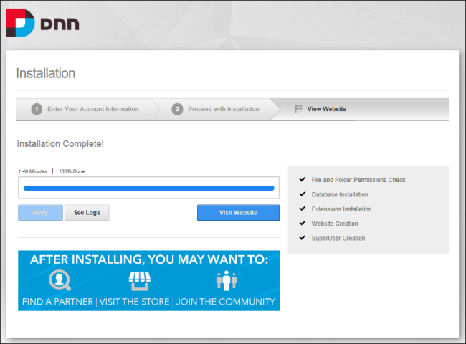Click the 1:46 Minutes elapsed time text
The width and height of the screenshot is (466, 344).
tap(32, 171)
